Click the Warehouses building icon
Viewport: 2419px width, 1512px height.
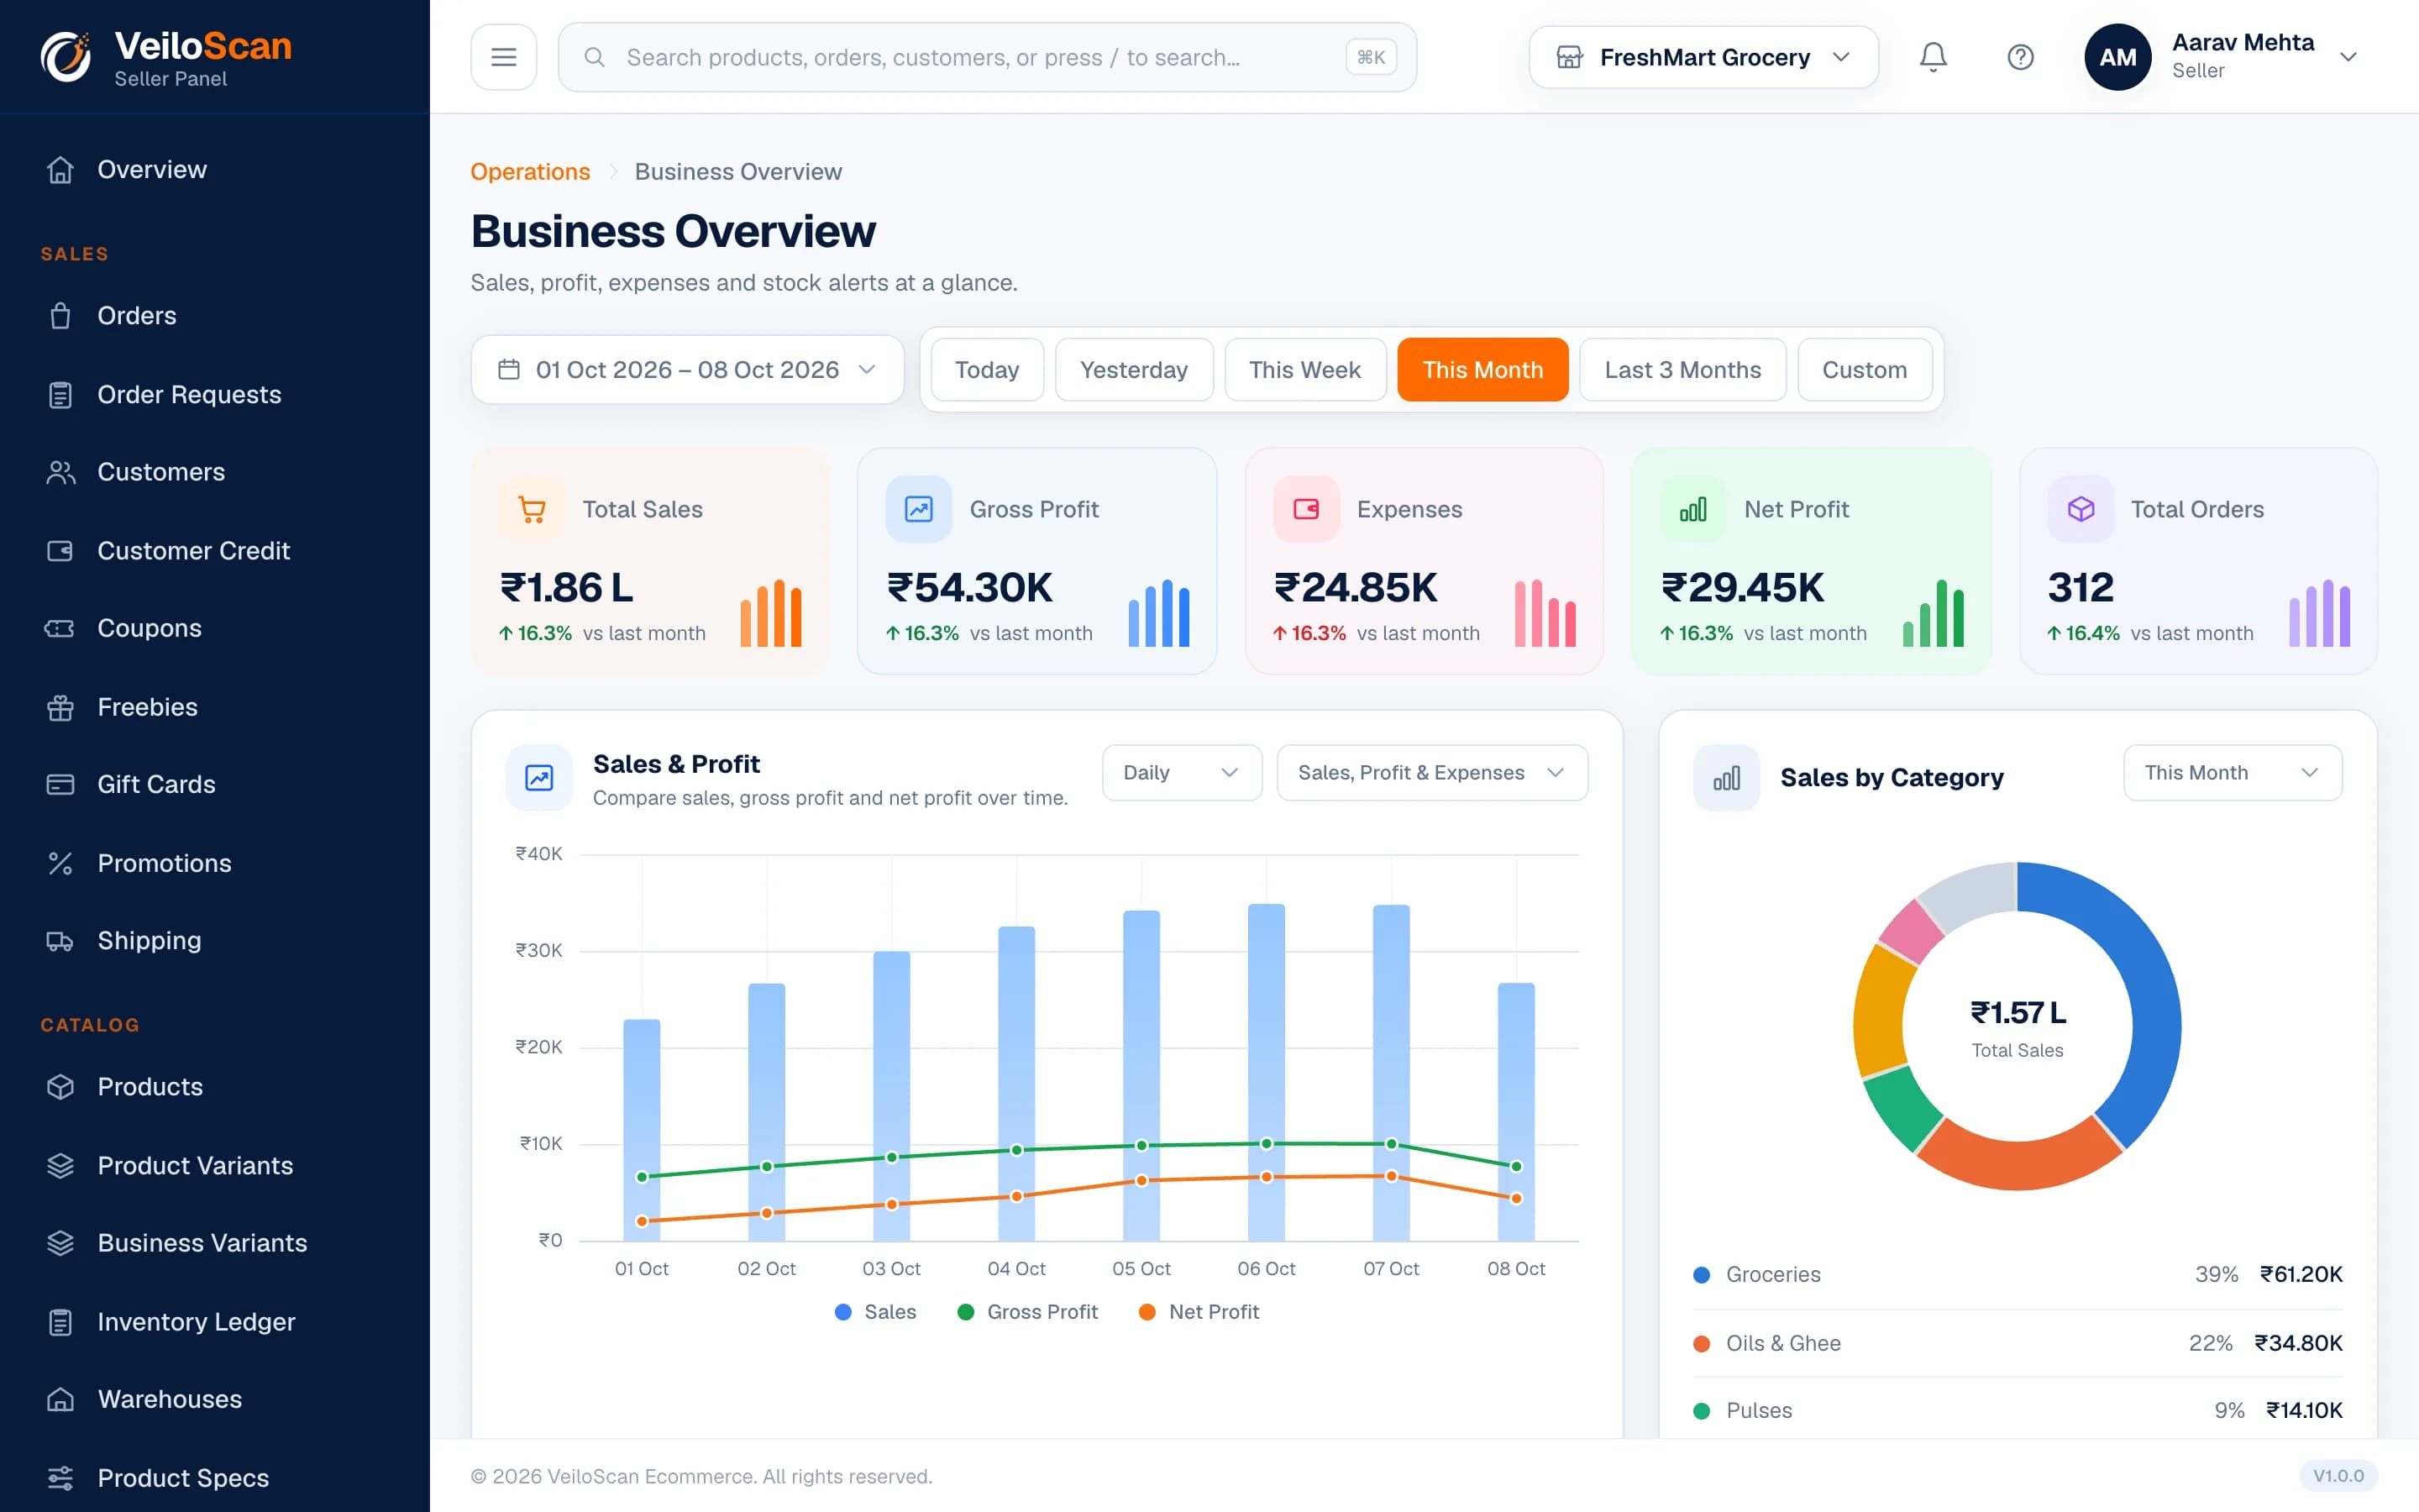click(60, 1399)
